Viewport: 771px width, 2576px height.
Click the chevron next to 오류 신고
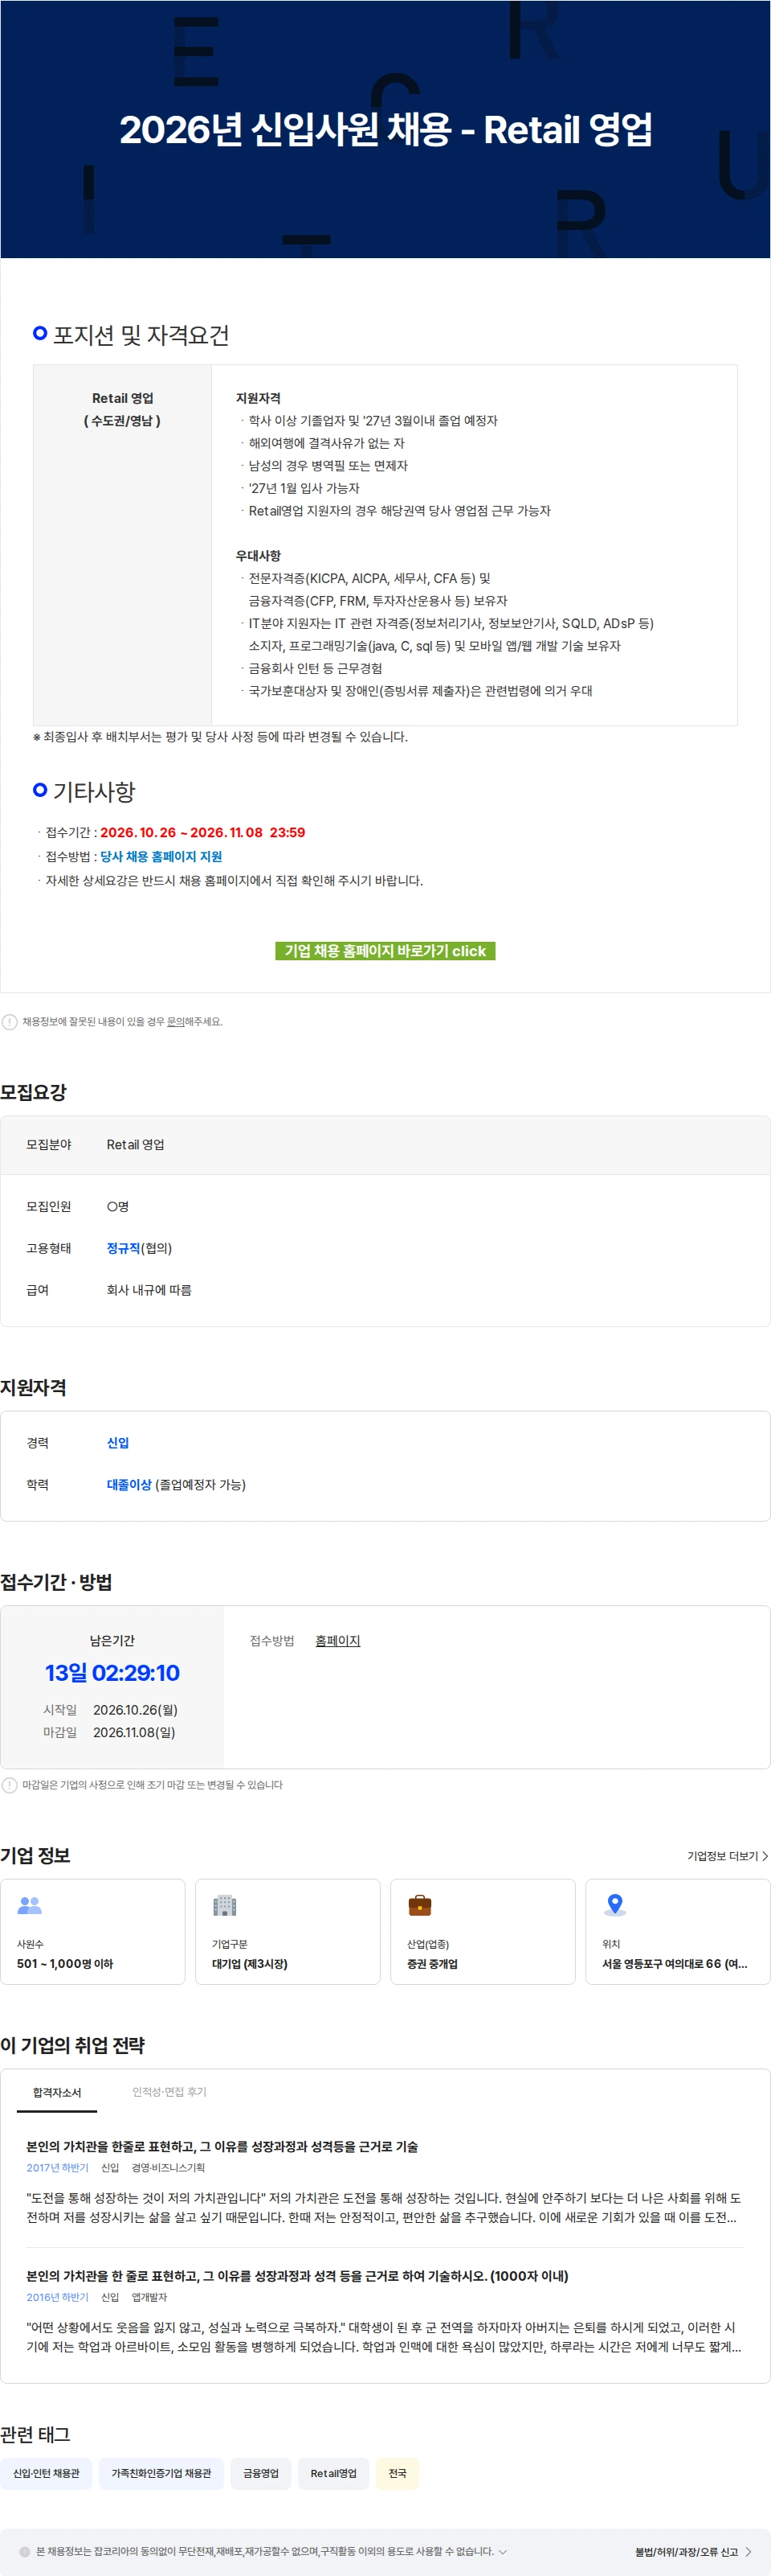click(747, 2551)
